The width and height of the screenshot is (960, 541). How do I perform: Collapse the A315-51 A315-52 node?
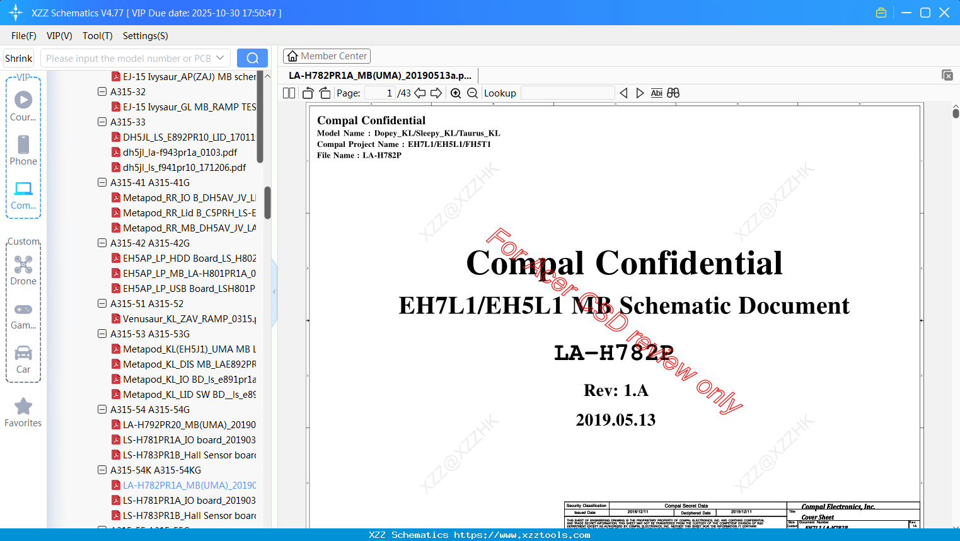click(102, 303)
